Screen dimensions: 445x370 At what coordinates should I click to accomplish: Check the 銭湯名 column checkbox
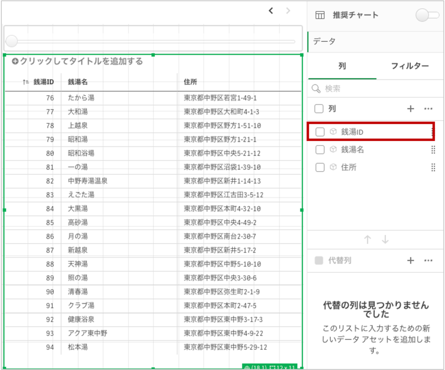click(x=320, y=150)
